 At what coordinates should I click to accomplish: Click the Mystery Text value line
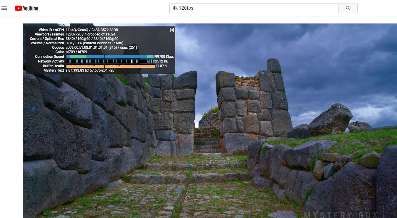90,70
